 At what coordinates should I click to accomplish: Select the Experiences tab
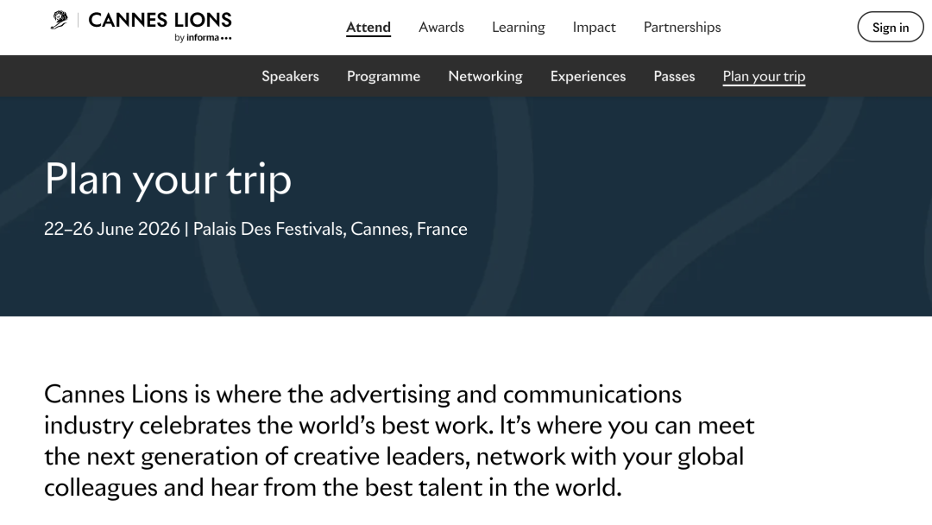click(x=588, y=76)
